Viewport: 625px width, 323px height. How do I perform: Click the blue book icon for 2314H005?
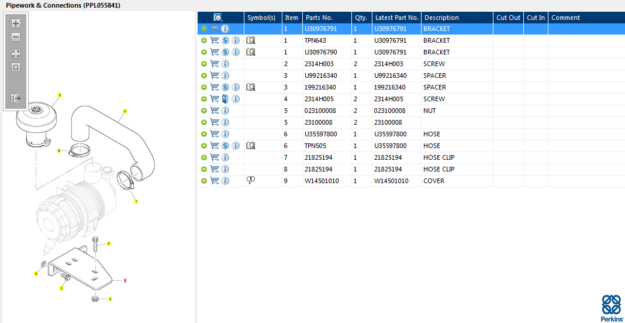[x=225, y=98]
